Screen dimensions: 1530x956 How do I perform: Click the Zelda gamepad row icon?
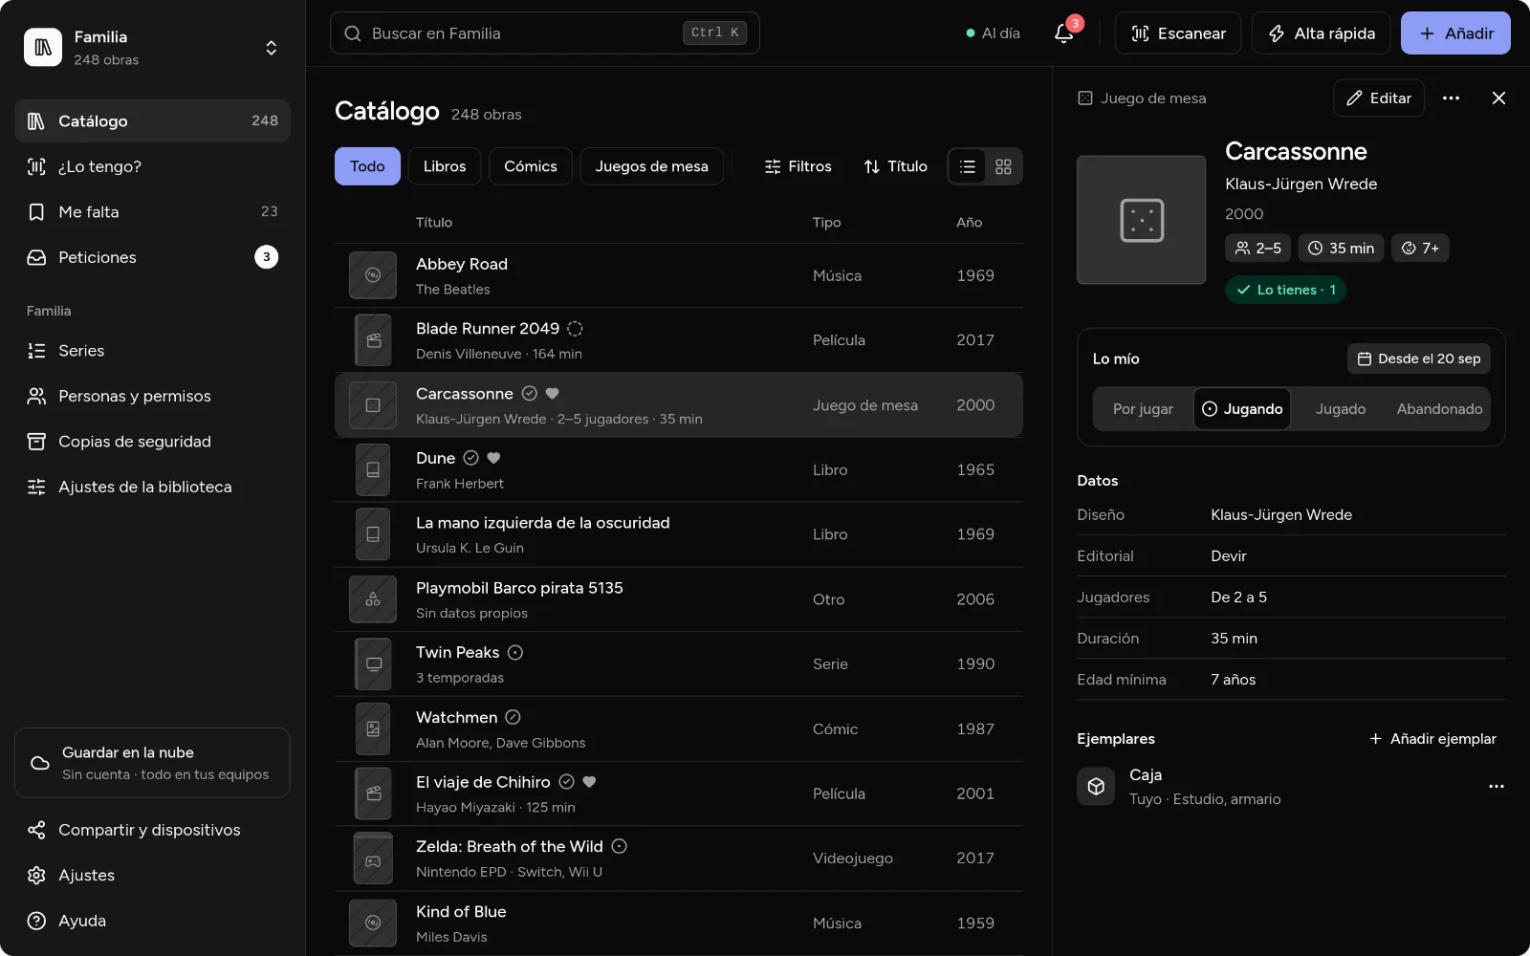tap(373, 858)
